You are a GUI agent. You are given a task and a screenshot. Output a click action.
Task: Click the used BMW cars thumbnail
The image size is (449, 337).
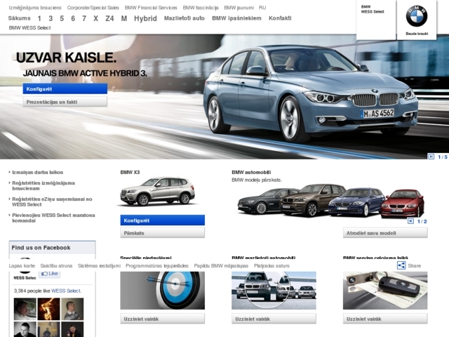(274, 290)
